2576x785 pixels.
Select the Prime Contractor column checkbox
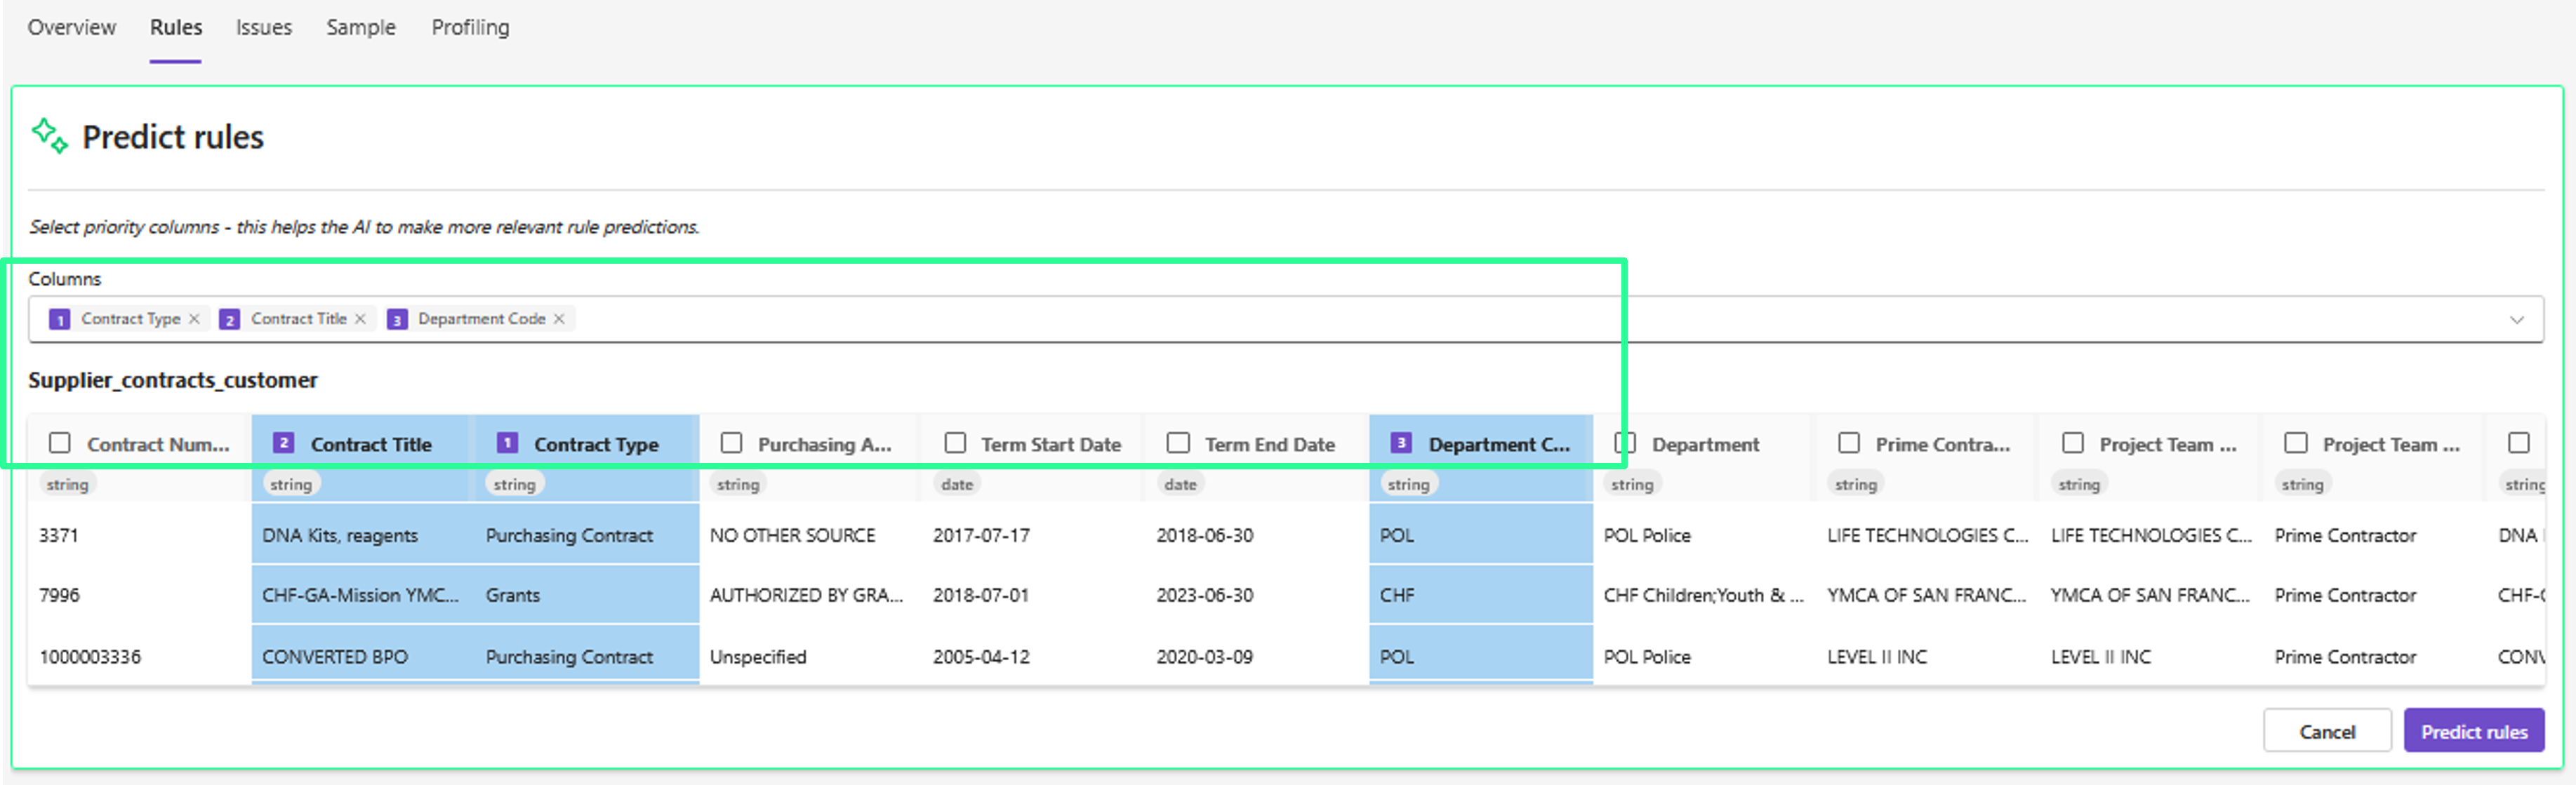[1849, 443]
